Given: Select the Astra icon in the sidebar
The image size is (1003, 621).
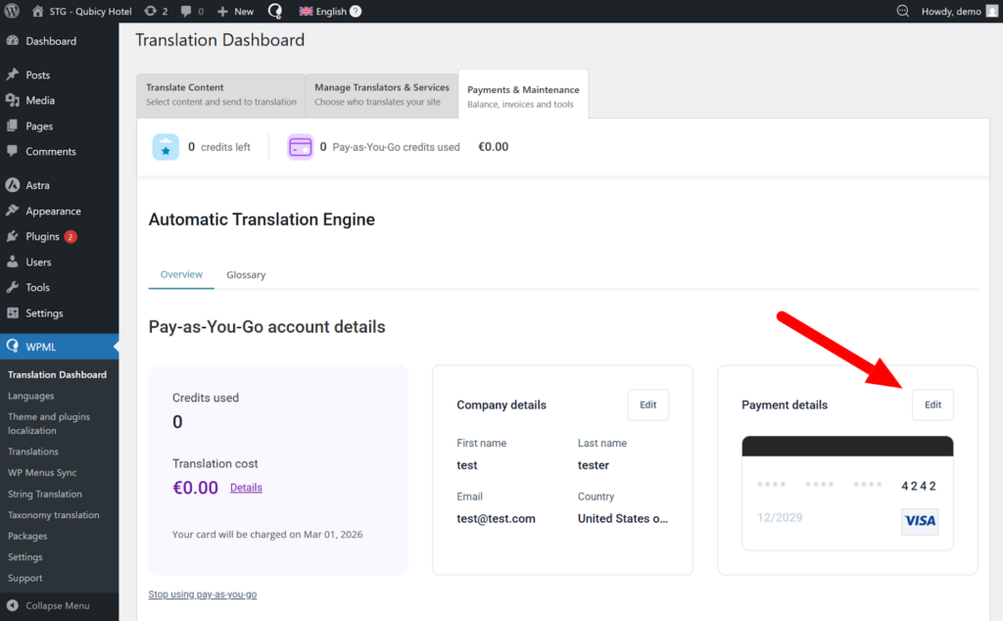Looking at the screenshot, I should click(x=13, y=185).
